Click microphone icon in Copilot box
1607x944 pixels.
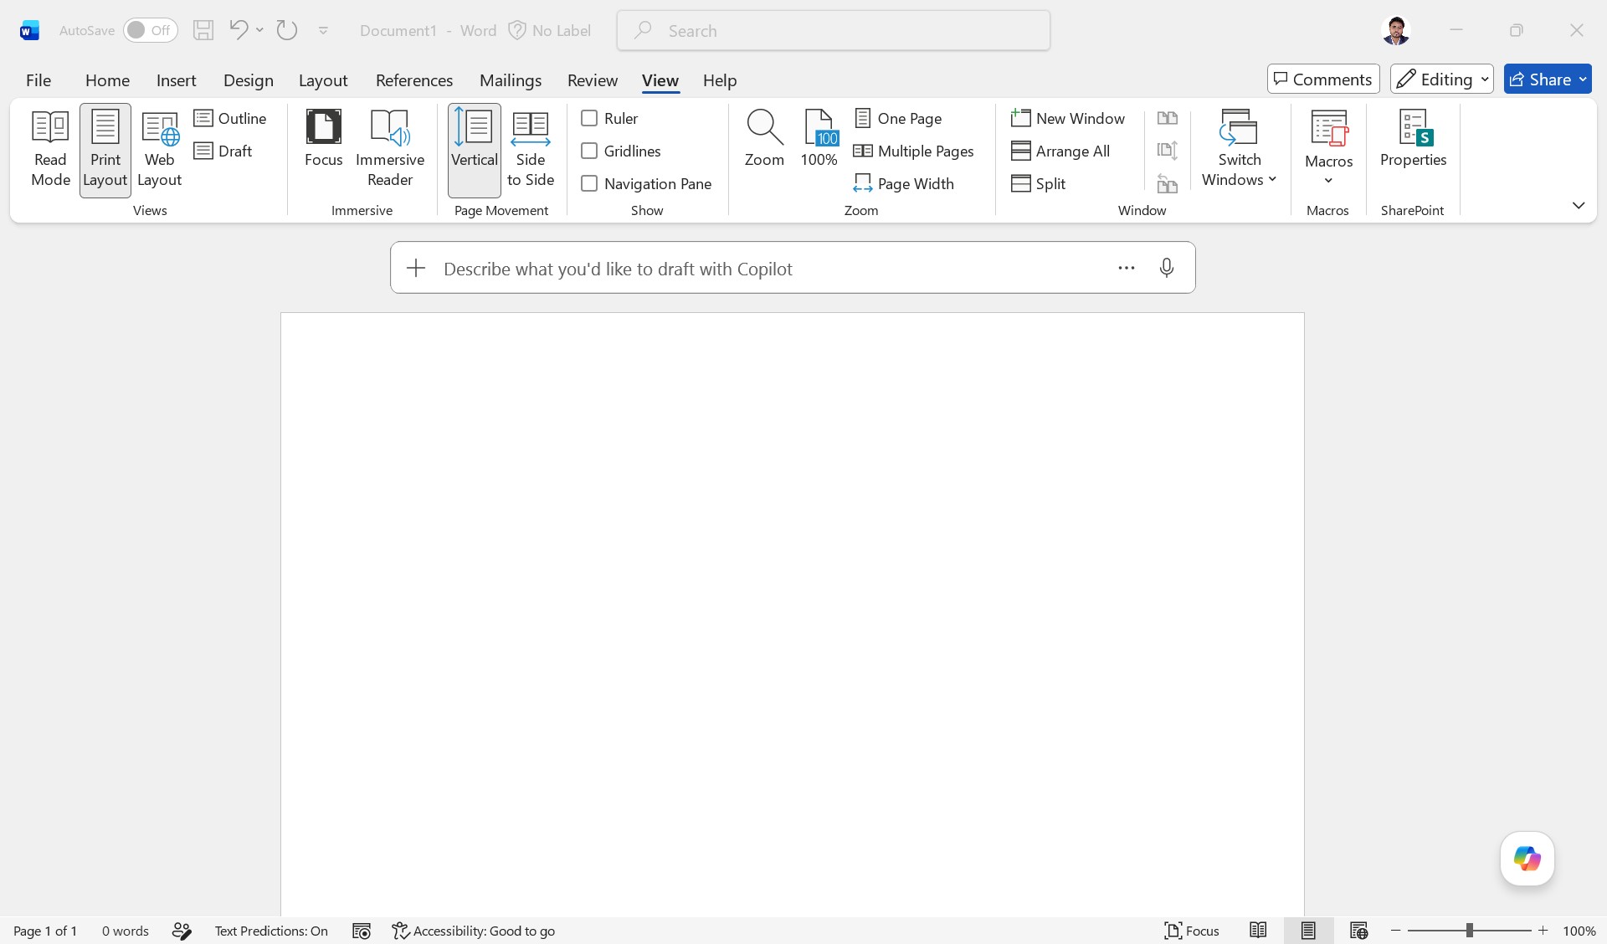(1166, 268)
